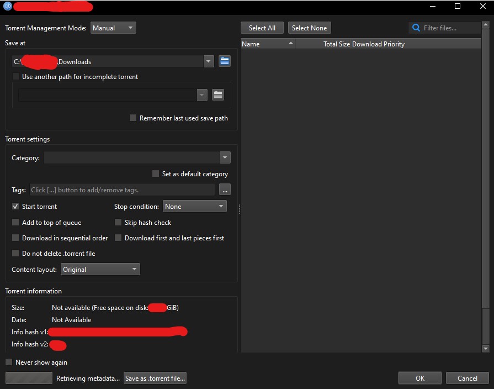Open Torrent Management Mode dropdown
Screen dimensions: 494x389
point(113,28)
